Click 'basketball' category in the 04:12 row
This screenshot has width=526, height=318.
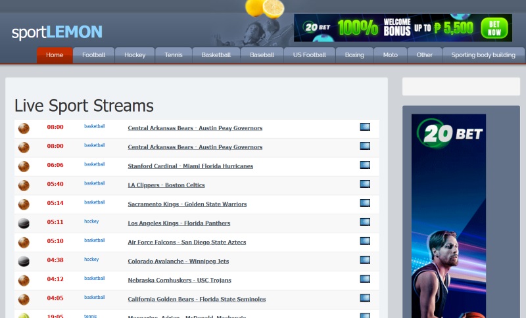pyautogui.click(x=94, y=279)
